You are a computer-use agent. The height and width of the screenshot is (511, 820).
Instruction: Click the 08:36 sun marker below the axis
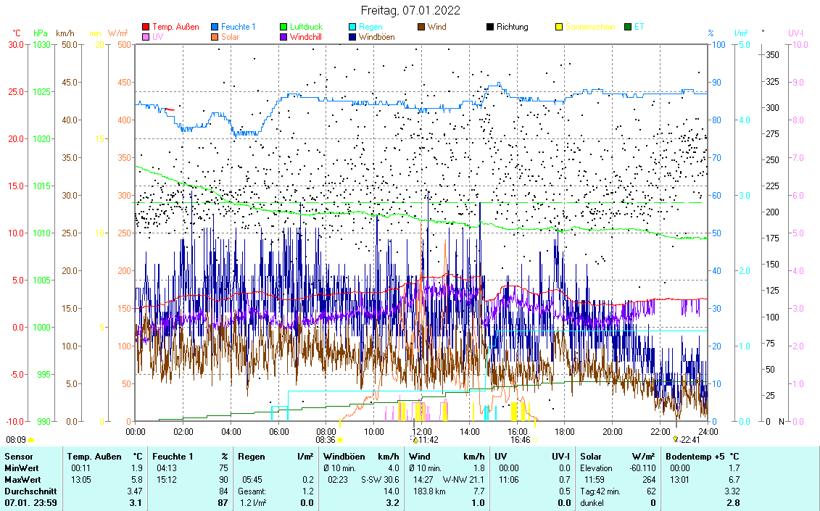[x=339, y=439]
